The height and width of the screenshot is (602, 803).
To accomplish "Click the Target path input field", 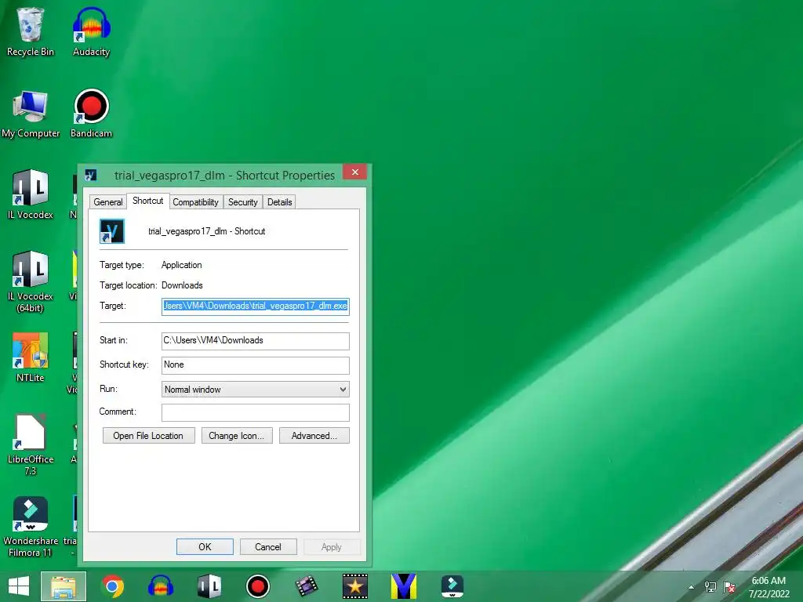I will tap(256, 306).
